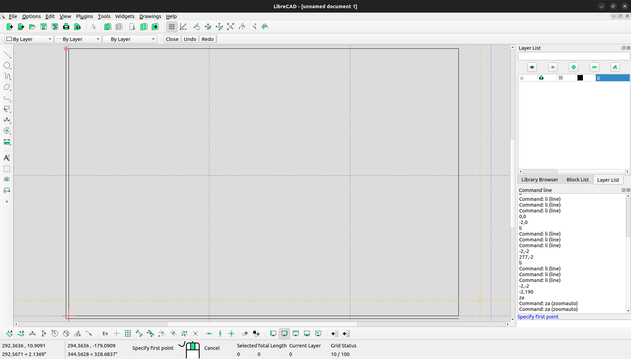
Task: Toggle draft mode icon
Action: [x=183, y=27]
